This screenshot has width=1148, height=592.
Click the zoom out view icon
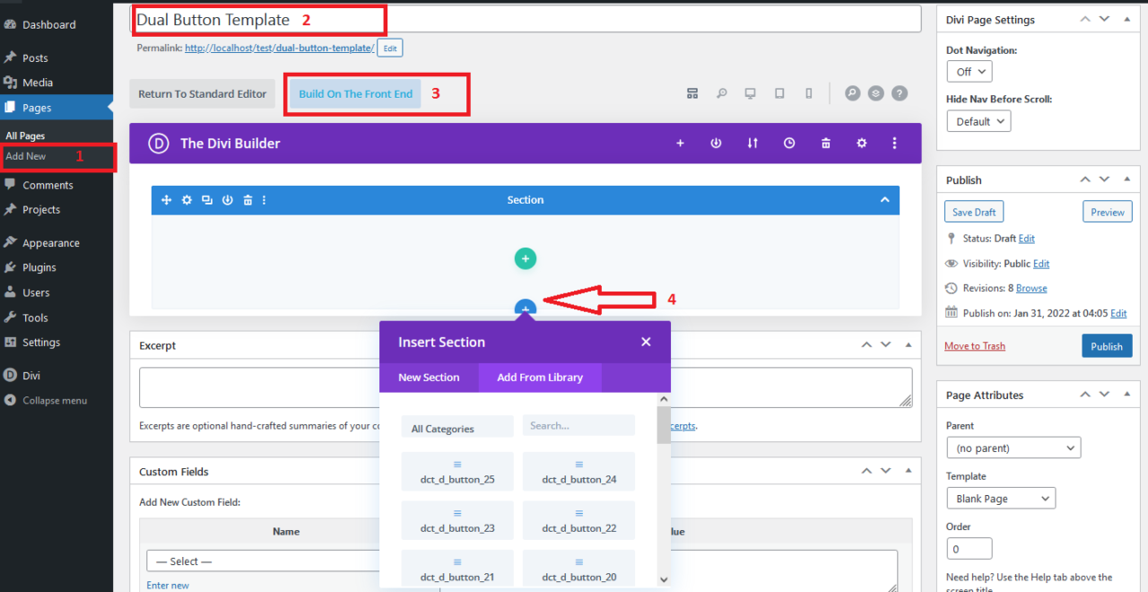click(721, 93)
